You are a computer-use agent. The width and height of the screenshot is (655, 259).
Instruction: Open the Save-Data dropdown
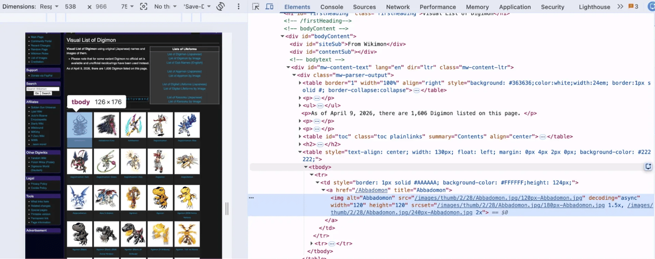197,7
